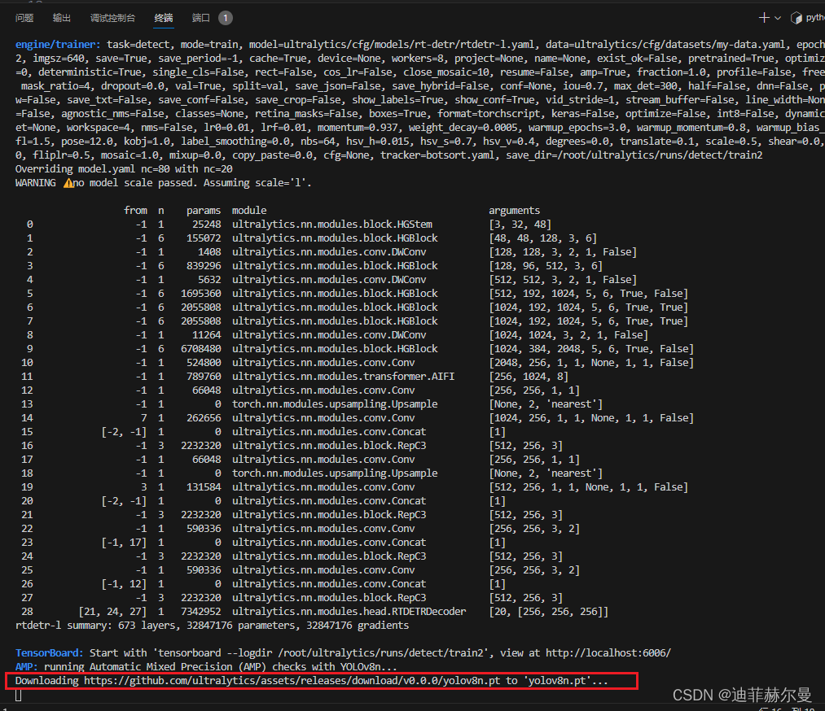Click the arguments '[20, [256, 256, 256]]'

pyautogui.click(x=548, y=611)
